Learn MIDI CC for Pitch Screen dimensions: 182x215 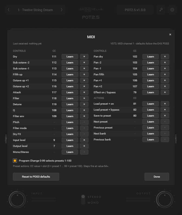[x=70, y=122]
